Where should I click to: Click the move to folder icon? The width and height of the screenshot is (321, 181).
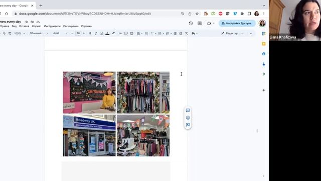pos(32,22)
